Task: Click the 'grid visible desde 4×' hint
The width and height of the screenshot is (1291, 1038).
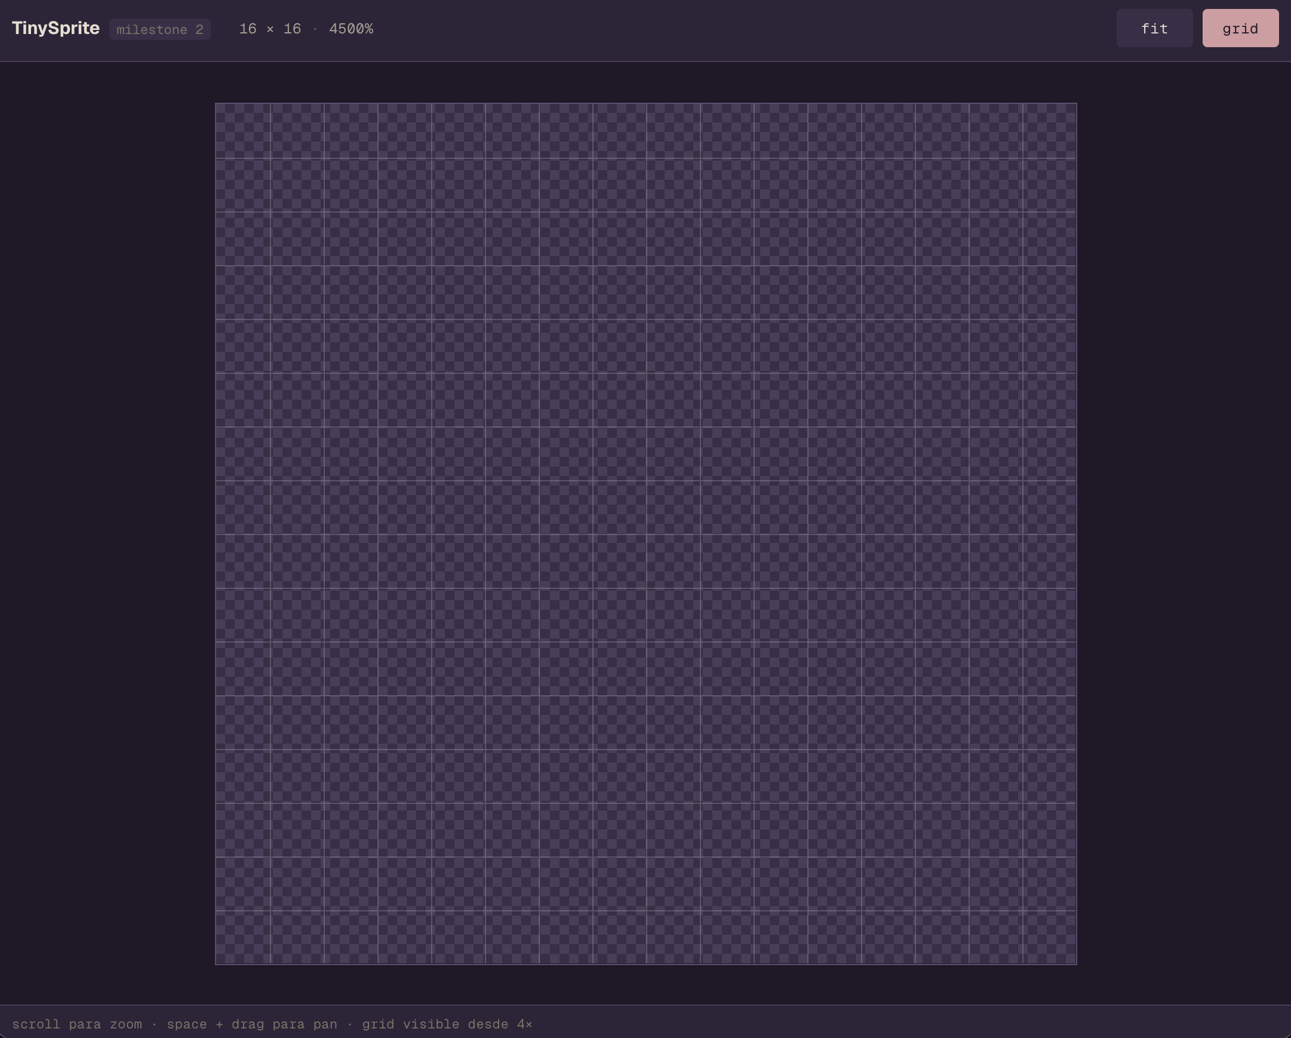Action: pos(447,1024)
